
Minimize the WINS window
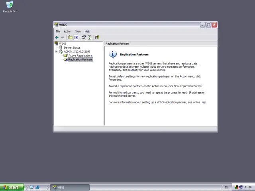tap(203, 25)
